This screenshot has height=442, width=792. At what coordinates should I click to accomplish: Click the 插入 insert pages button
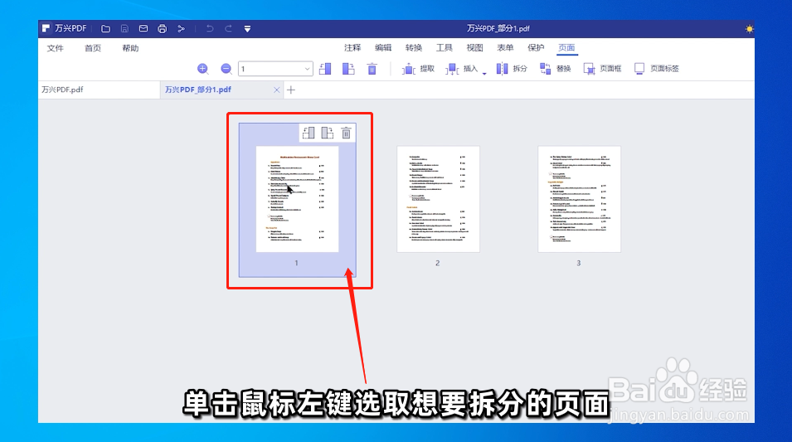point(461,69)
